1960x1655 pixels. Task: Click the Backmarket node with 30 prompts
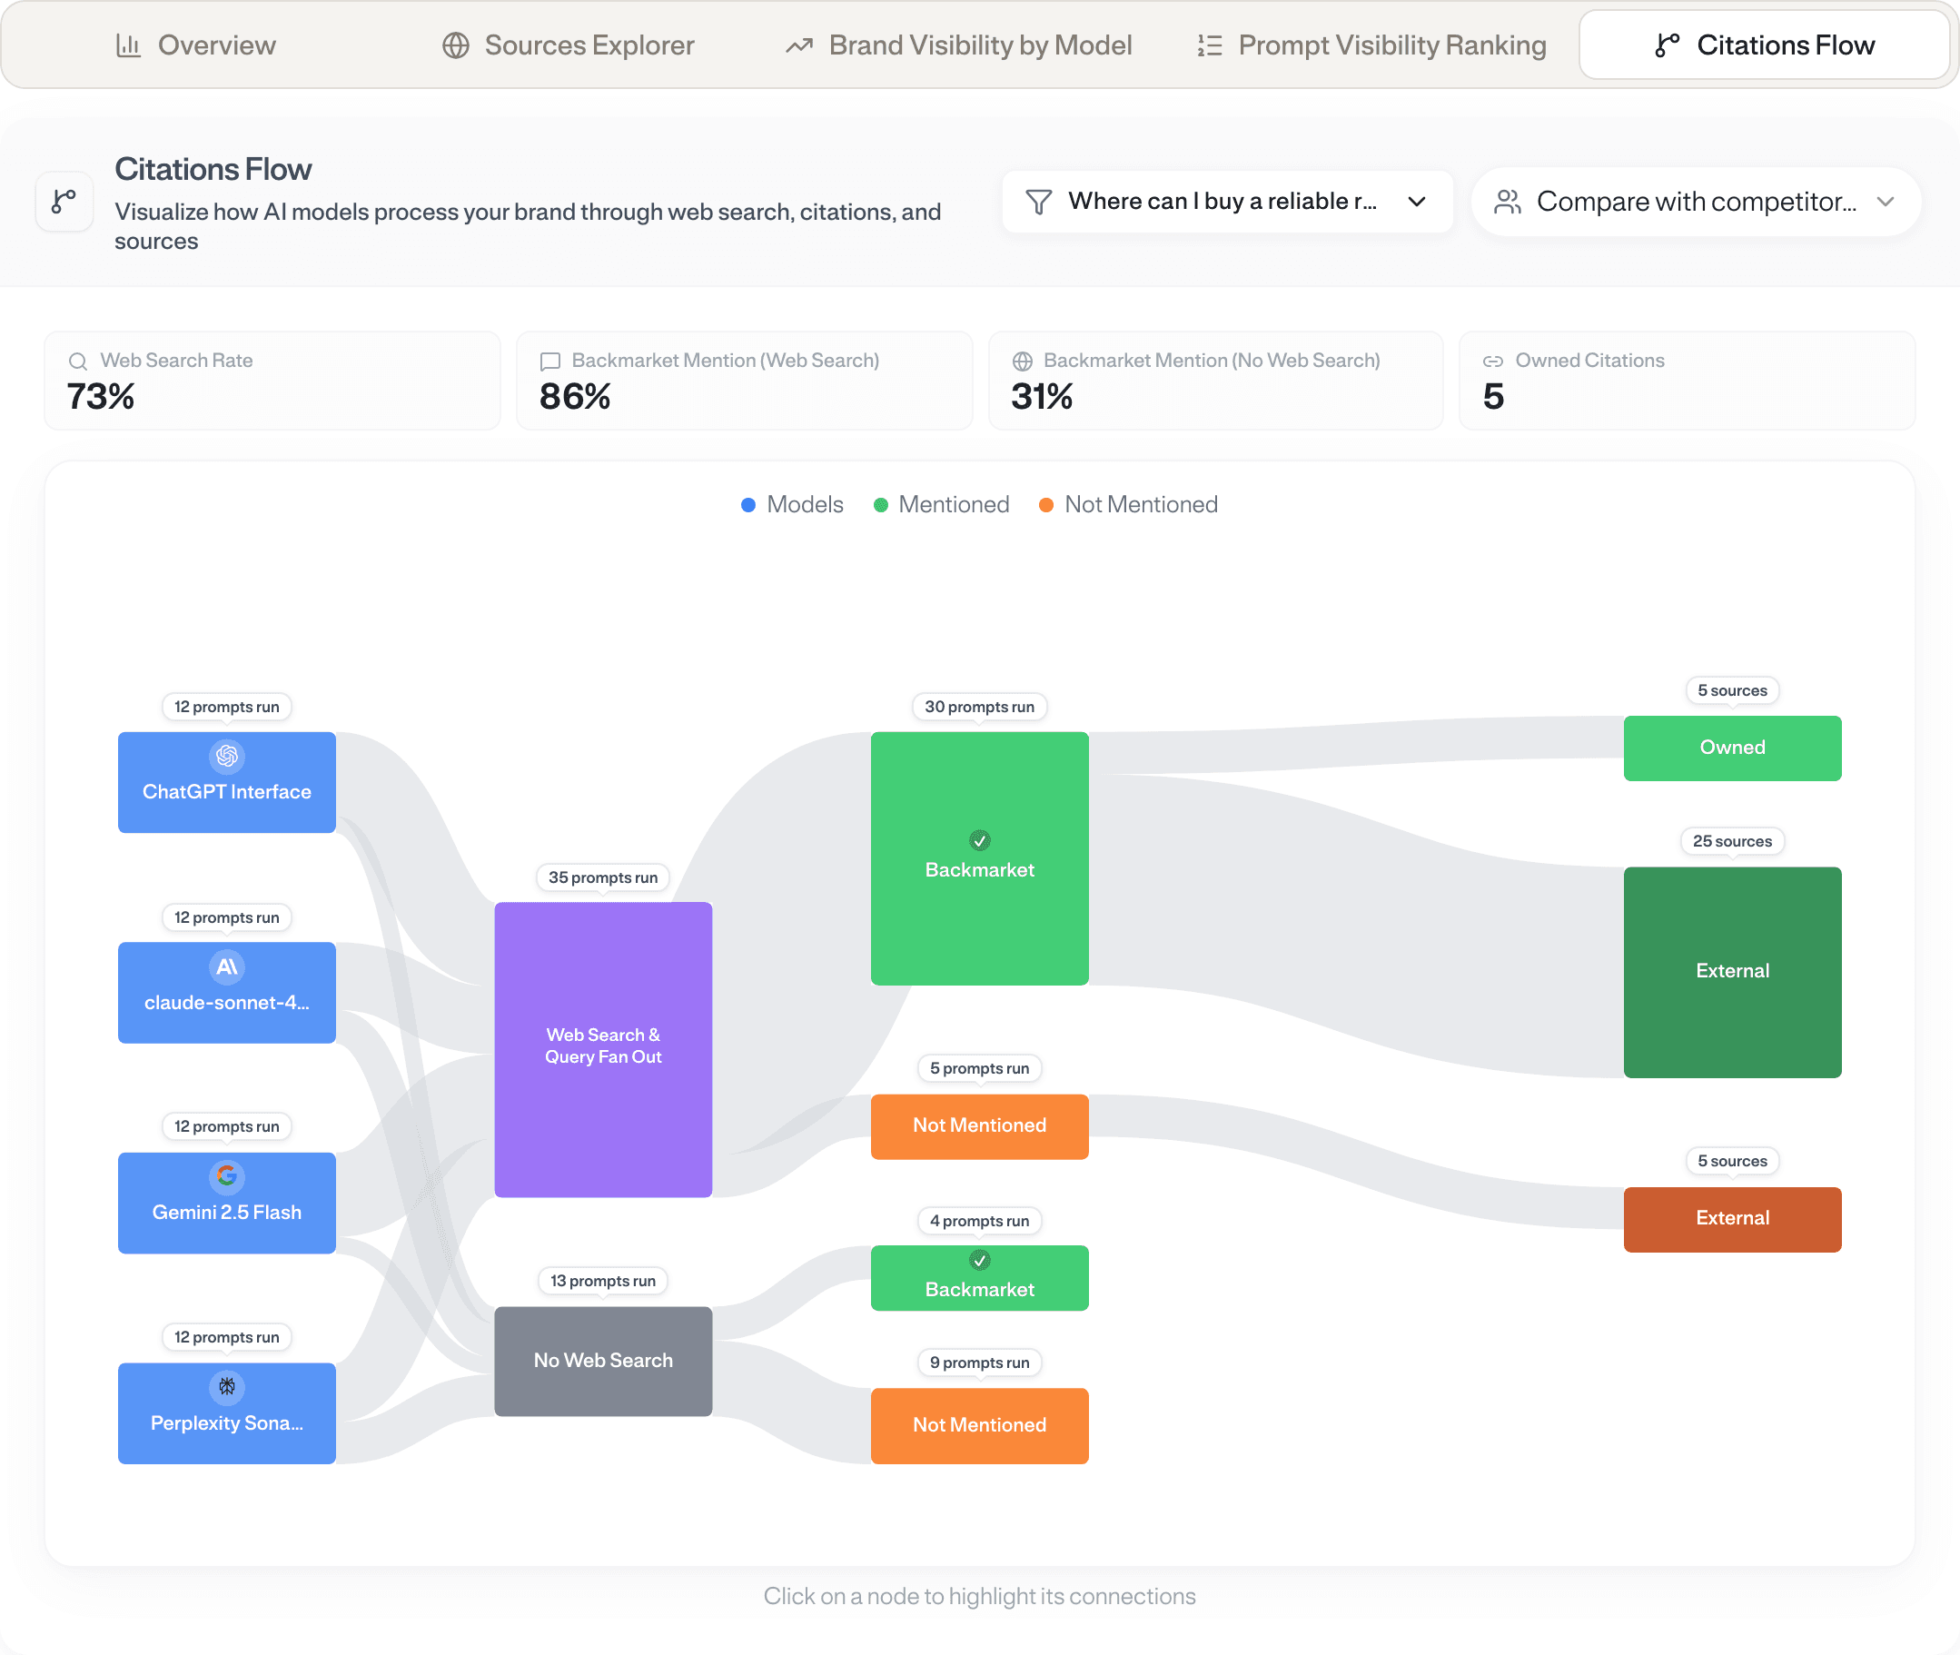(x=979, y=858)
